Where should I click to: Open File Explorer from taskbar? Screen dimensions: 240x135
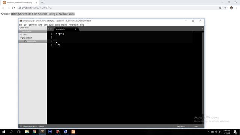pyautogui.click(x=27, y=132)
